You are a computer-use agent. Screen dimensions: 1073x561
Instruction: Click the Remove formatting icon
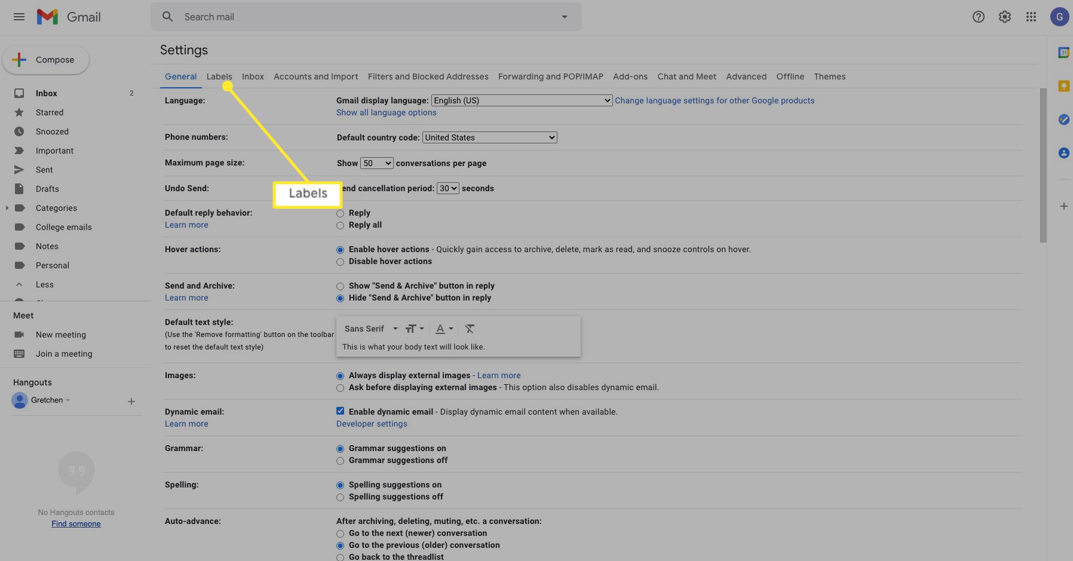click(470, 329)
